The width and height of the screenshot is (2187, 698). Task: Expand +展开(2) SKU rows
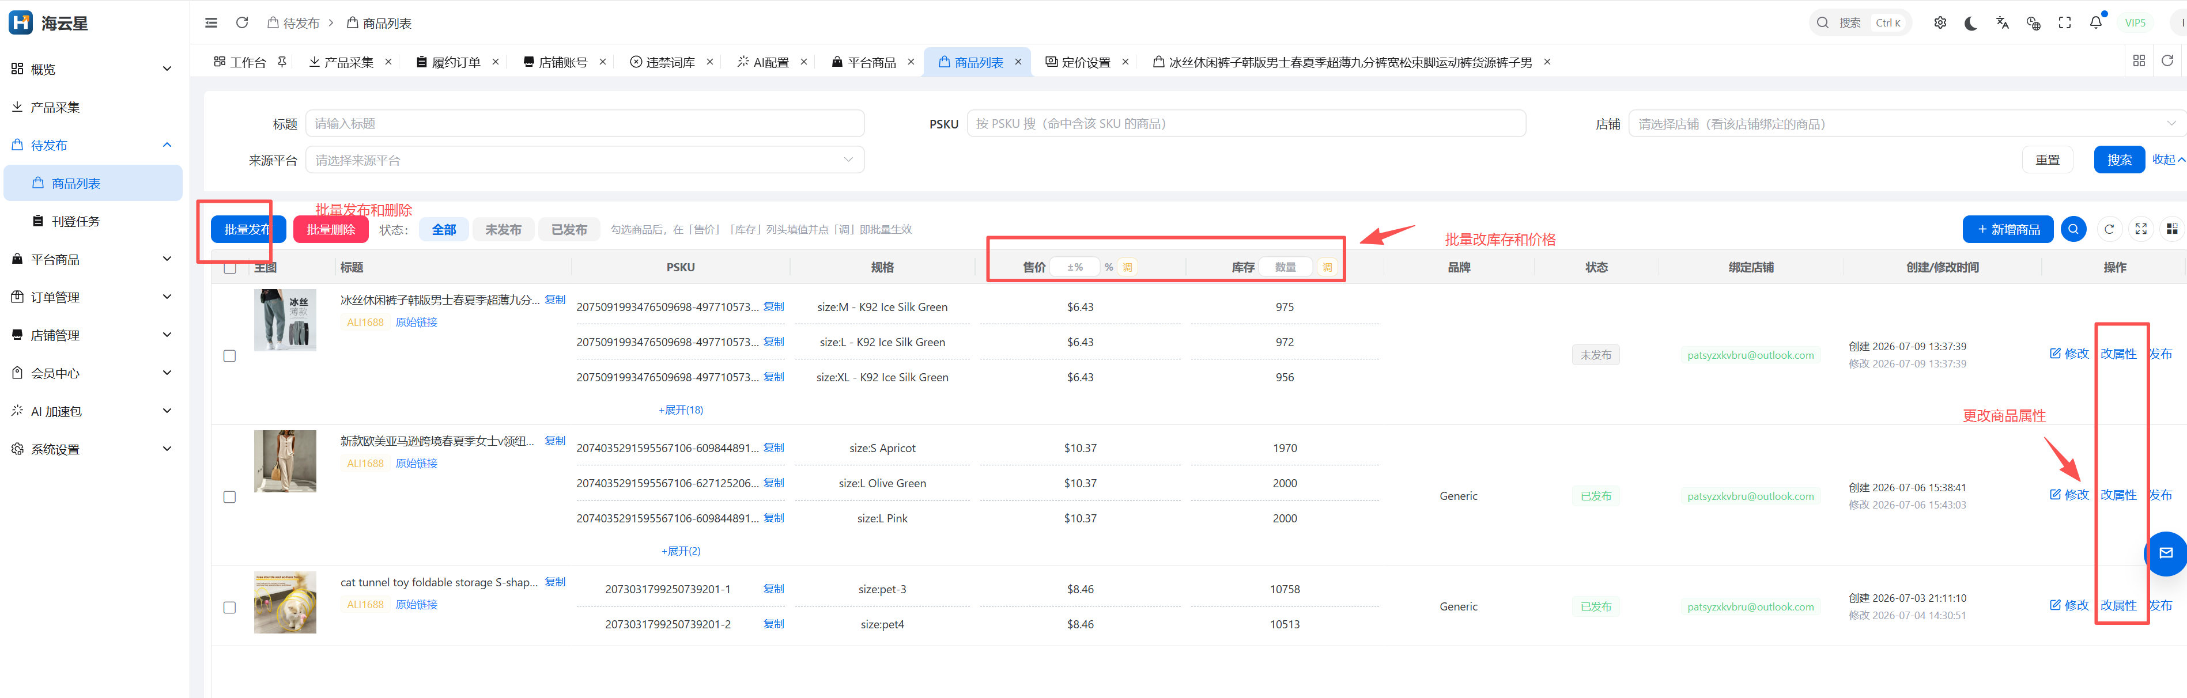[681, 551]
